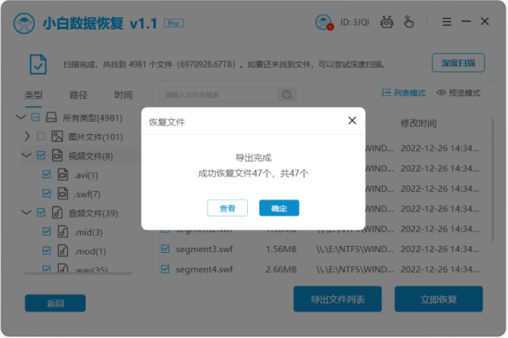
Task: Open the hamburger menu icon
Action: (447, 21)
